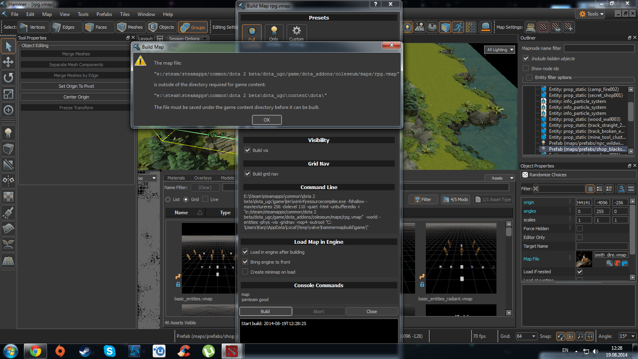Viewport: 638px width, 359px height.
Task: Click the Mapnode name filter field
Action: pos(599,48)
